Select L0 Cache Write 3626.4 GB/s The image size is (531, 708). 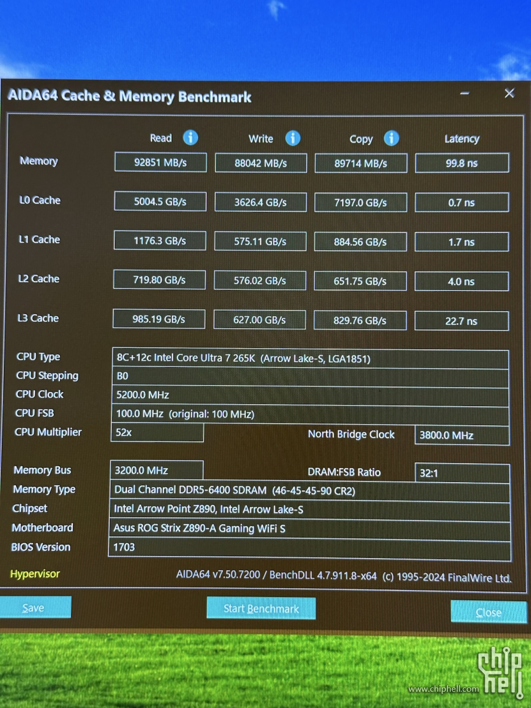point(261,202)
